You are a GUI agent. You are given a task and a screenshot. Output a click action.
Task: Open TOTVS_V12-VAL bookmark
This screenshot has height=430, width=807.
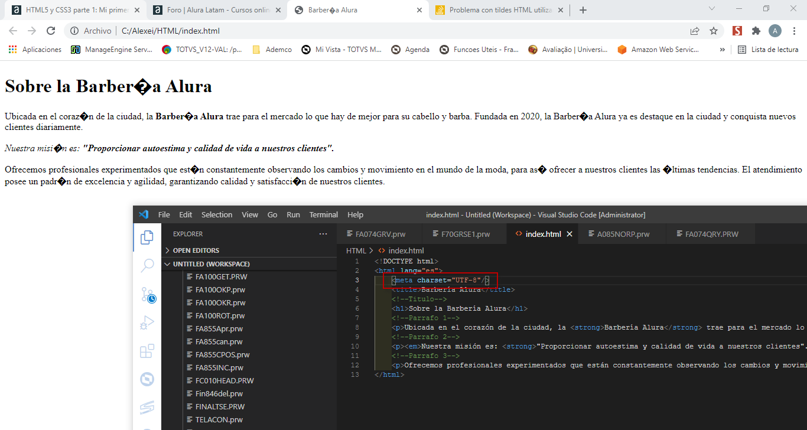(x=203, y=50)
